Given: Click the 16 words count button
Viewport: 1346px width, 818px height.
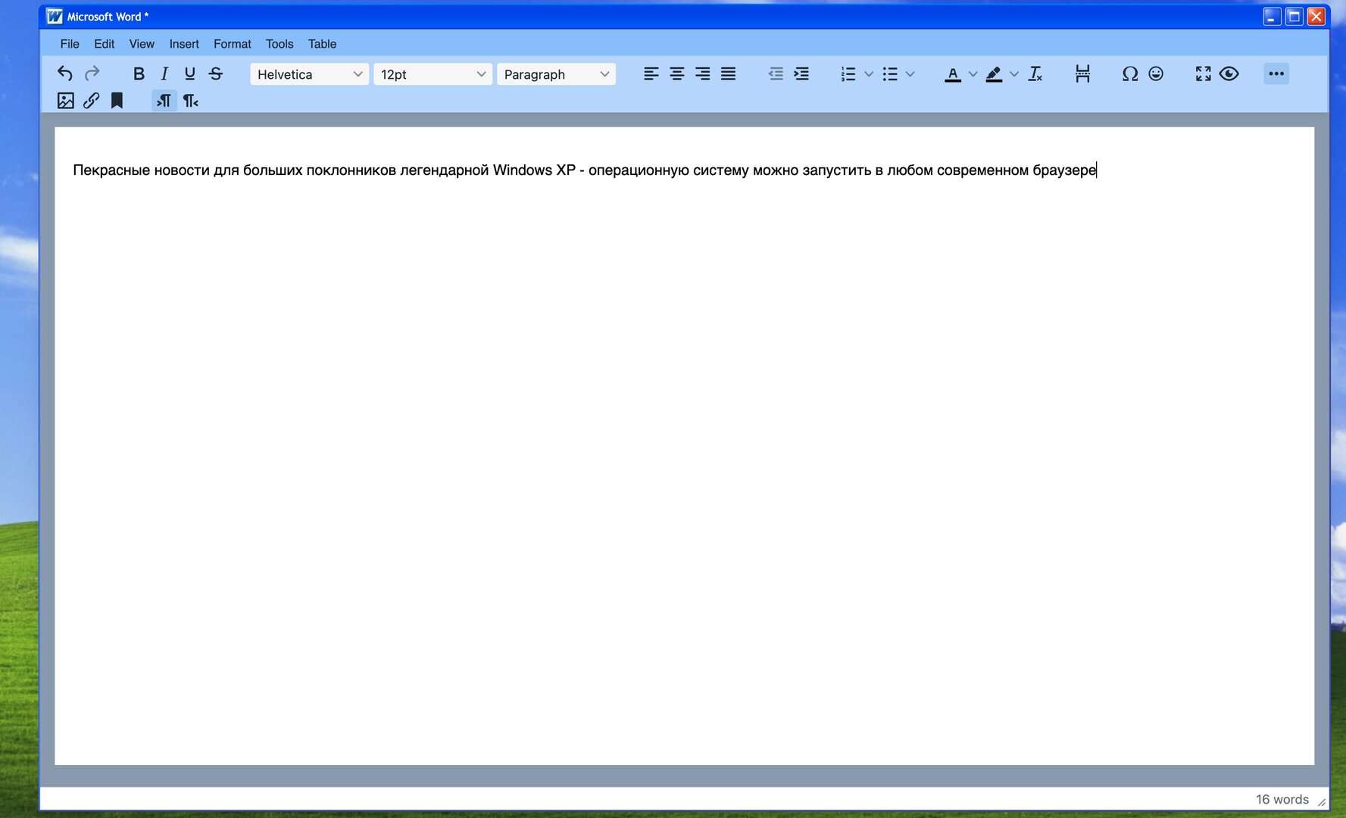Looking at the screenshot, I should pos(1282,799).
